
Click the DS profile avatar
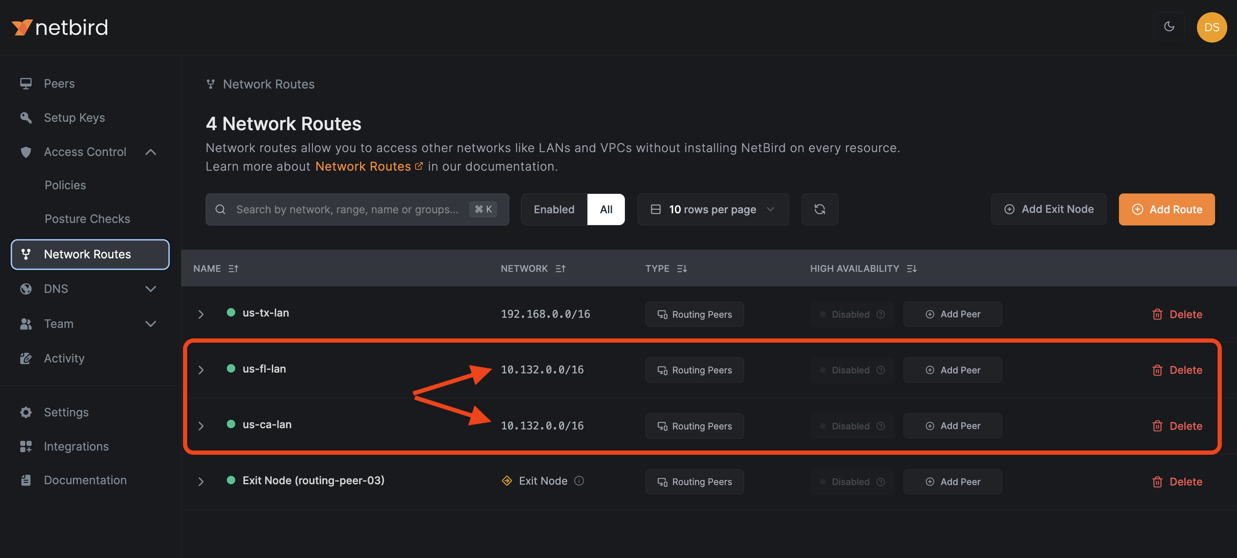tap(1212, 27)
